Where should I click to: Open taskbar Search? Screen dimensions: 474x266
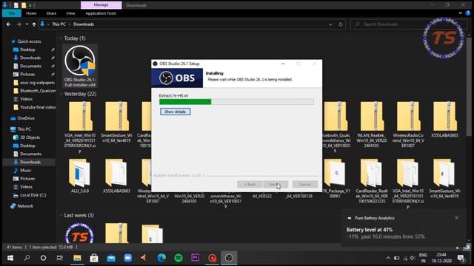coord(27,258)
